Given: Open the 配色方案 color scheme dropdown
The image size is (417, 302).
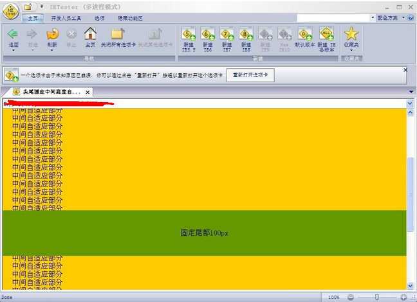Looking at the screenshot, I should click(x=391, y=18).
